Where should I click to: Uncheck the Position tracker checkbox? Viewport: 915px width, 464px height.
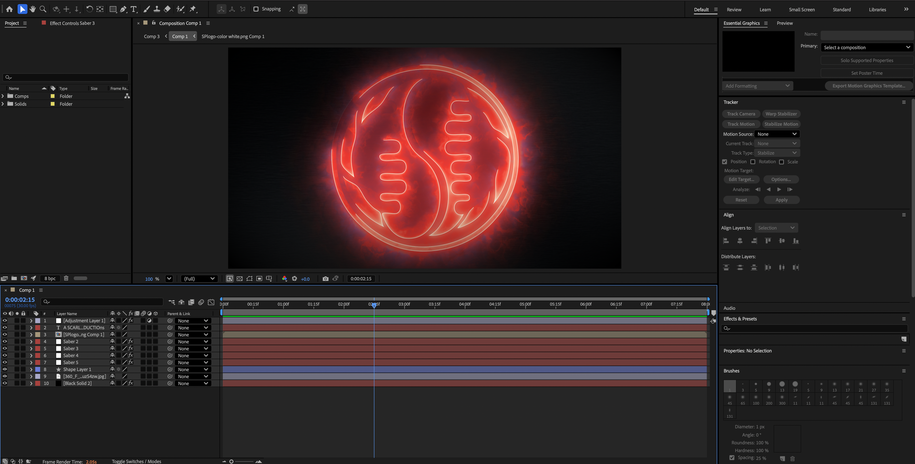click(x=725, y=162)
